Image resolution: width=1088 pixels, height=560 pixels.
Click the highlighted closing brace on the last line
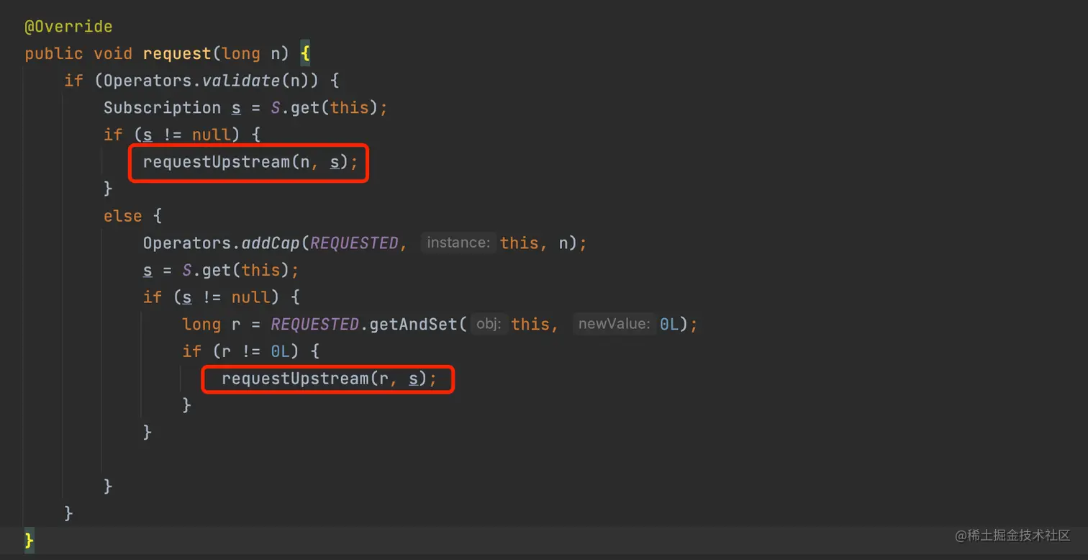[29, 540]
